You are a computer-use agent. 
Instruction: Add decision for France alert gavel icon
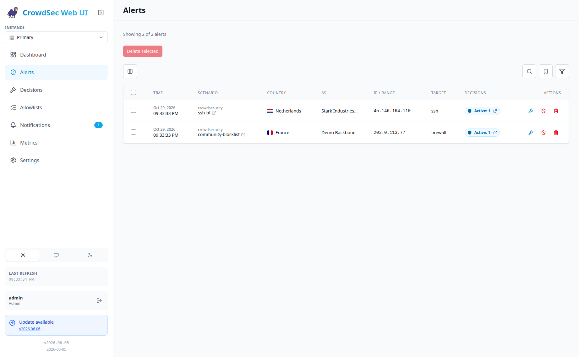(x=531, y=133)
